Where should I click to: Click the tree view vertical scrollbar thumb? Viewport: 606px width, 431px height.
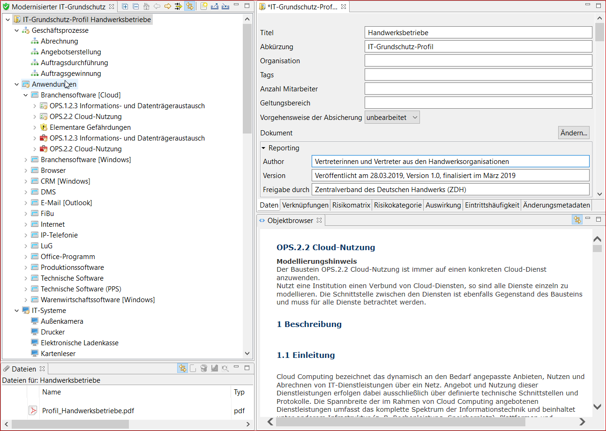247,78
